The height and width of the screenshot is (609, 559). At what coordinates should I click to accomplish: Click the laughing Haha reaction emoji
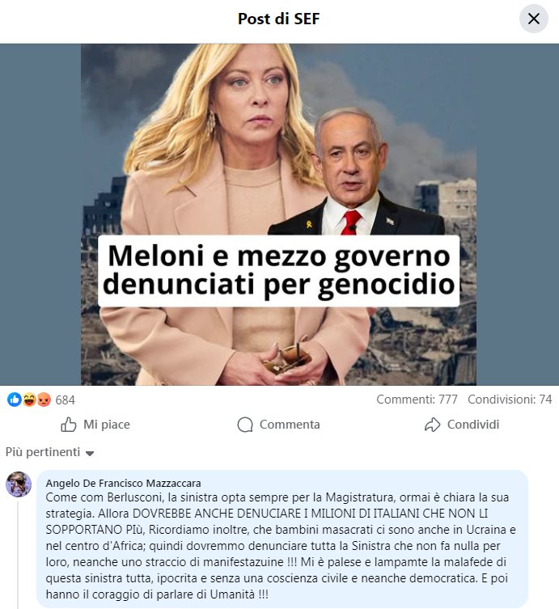[29, 400]
